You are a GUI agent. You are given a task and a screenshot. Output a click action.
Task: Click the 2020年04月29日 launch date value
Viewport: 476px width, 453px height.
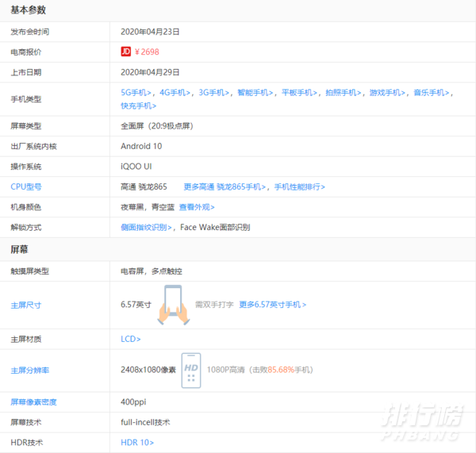click(x=150, y=72)
